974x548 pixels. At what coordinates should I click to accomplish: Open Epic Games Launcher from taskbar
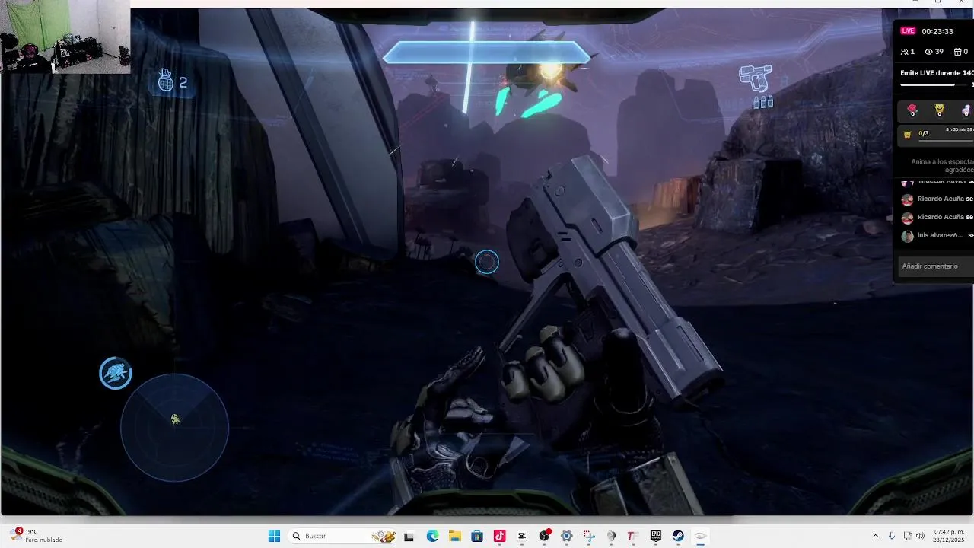click(655, 536)
